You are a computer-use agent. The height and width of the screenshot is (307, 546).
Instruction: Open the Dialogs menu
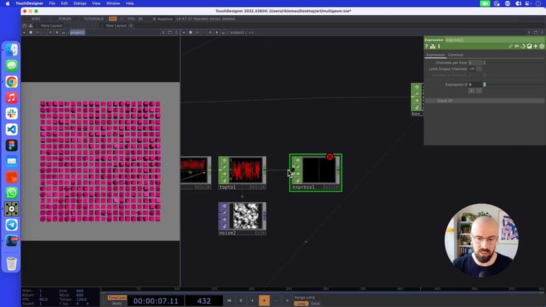pyautogui.click(x=80, y=3)
